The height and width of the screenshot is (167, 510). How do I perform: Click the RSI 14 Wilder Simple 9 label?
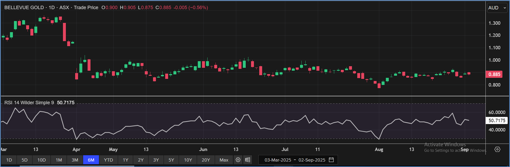[x=29, y=103]
